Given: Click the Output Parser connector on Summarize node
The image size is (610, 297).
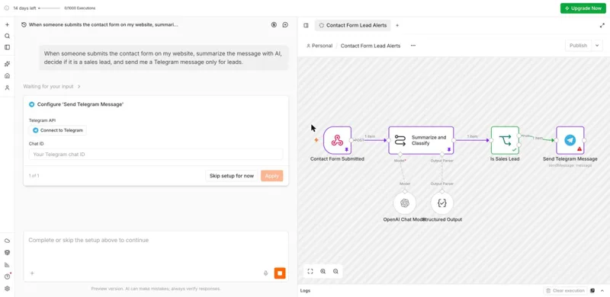Looking at the screenshot, I should (442, 155).
